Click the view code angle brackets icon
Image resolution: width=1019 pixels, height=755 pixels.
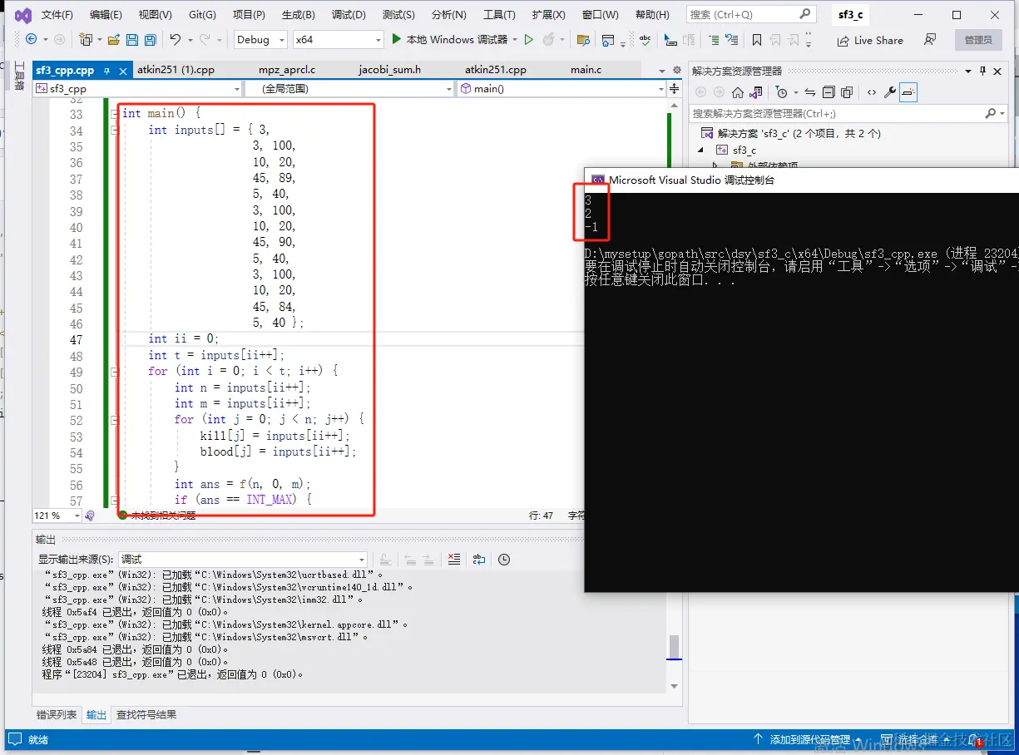pyautogui.click(x=871, y=92)
